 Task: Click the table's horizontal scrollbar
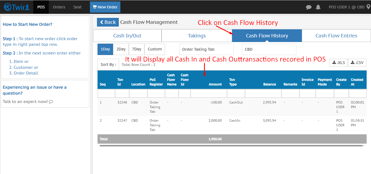[231, 146]
